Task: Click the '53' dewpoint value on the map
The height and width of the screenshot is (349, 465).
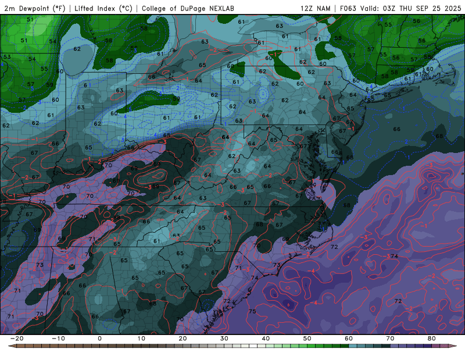Action: [7, 56]
